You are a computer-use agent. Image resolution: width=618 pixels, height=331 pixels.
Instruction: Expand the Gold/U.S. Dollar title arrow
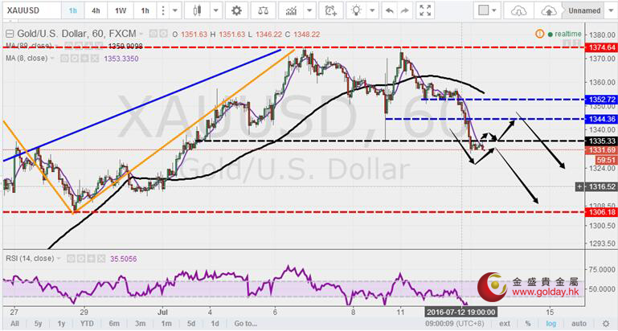pos(142,35)
